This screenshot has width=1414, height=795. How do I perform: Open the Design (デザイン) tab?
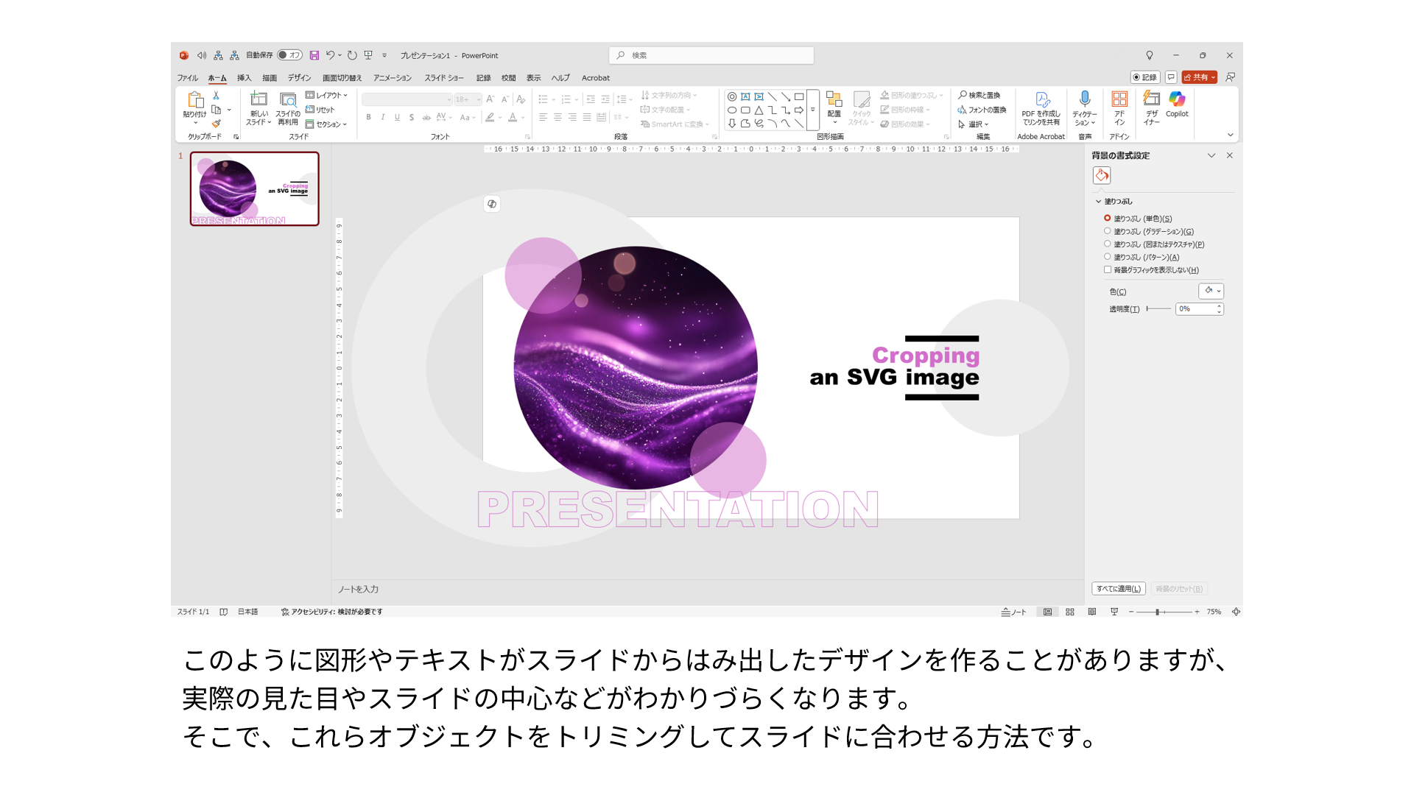pyautogui.click(x=299, y=77)
